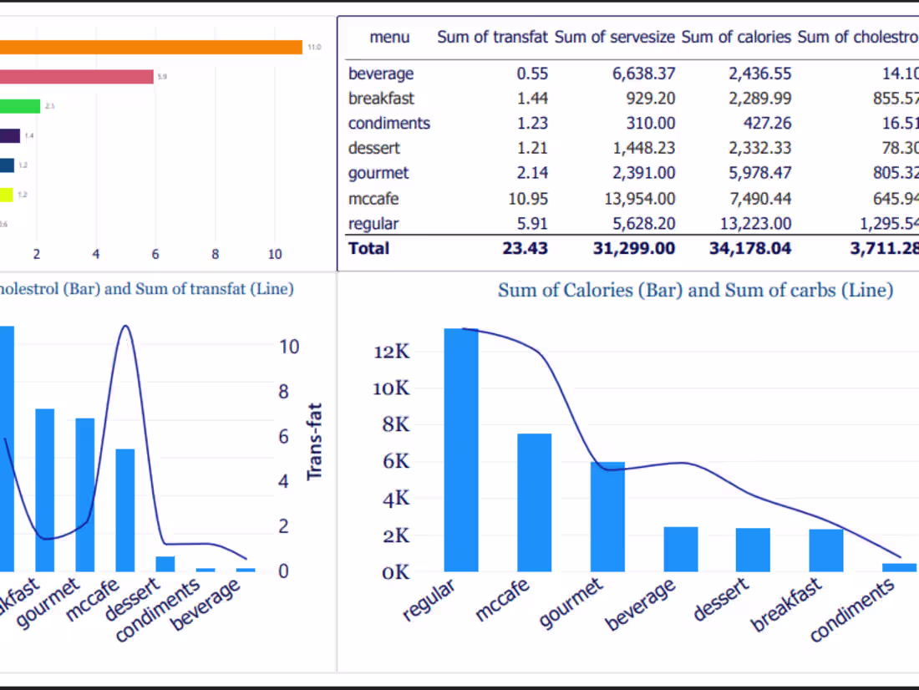Click the servesize total "31,299.00"
The height and width of the screenshot is (690, 919).
634,249
